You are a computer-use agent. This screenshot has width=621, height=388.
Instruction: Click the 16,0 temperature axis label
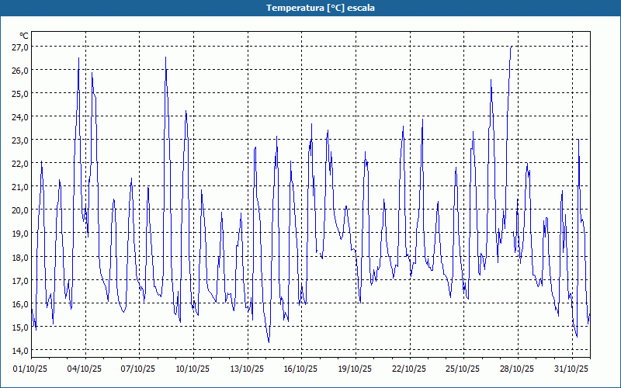[20, 303]
